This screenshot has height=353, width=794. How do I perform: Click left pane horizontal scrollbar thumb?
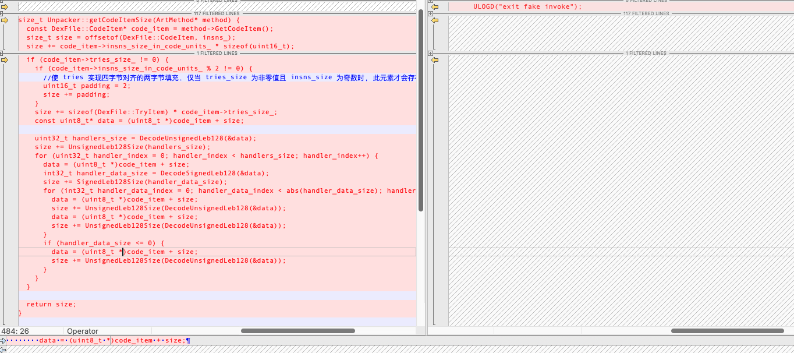click(x=297, y=331)
